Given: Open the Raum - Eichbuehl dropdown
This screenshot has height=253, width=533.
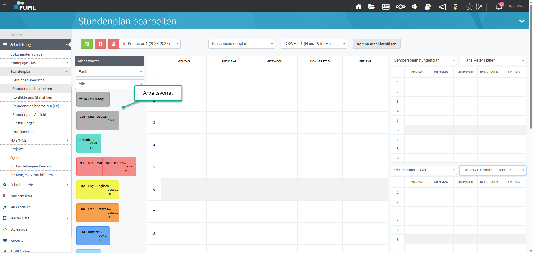Looking at the screenshot, I should tap(493, 170).
